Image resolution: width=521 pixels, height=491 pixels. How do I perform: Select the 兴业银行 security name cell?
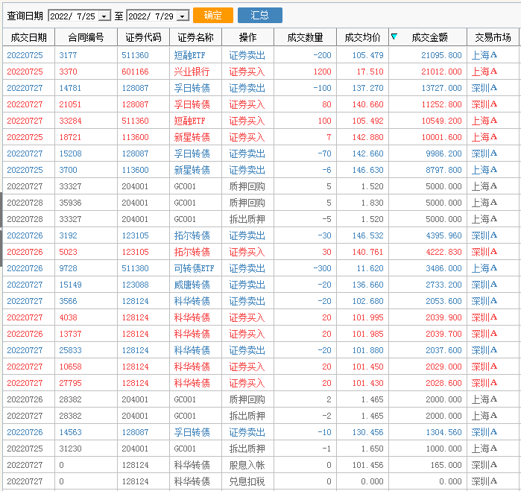192,72
